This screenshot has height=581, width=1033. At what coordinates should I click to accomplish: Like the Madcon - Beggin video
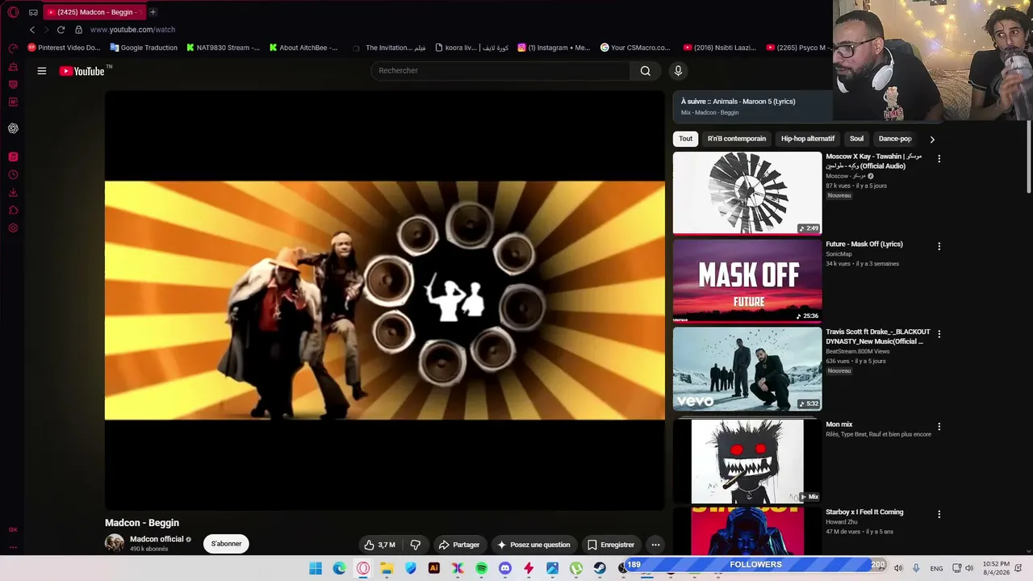tap(378, 545)
